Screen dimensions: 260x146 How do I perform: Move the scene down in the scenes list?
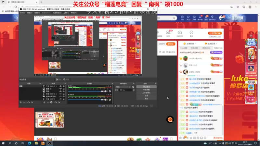pos(32,102)
